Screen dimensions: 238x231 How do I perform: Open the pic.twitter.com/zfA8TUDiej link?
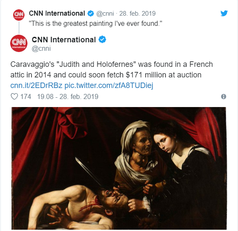109,85
